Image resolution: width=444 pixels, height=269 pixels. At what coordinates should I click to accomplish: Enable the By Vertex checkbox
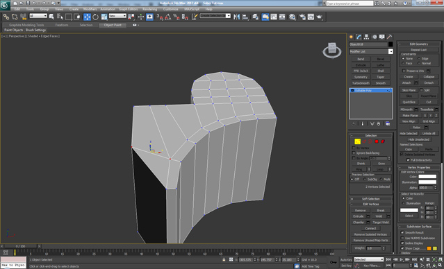[x=354, y=148]
